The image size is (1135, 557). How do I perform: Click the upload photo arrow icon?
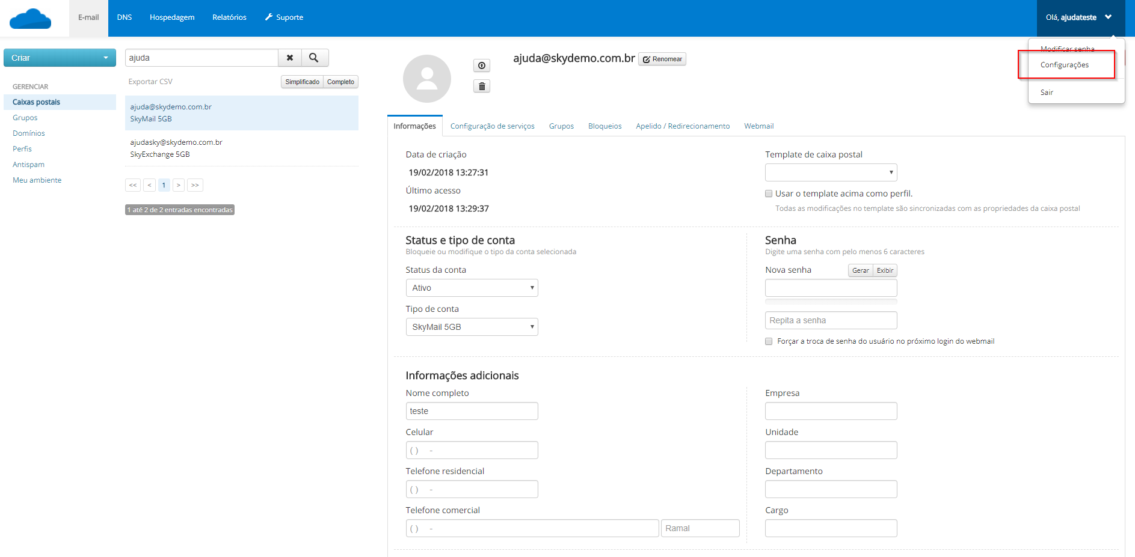point(482,65)
